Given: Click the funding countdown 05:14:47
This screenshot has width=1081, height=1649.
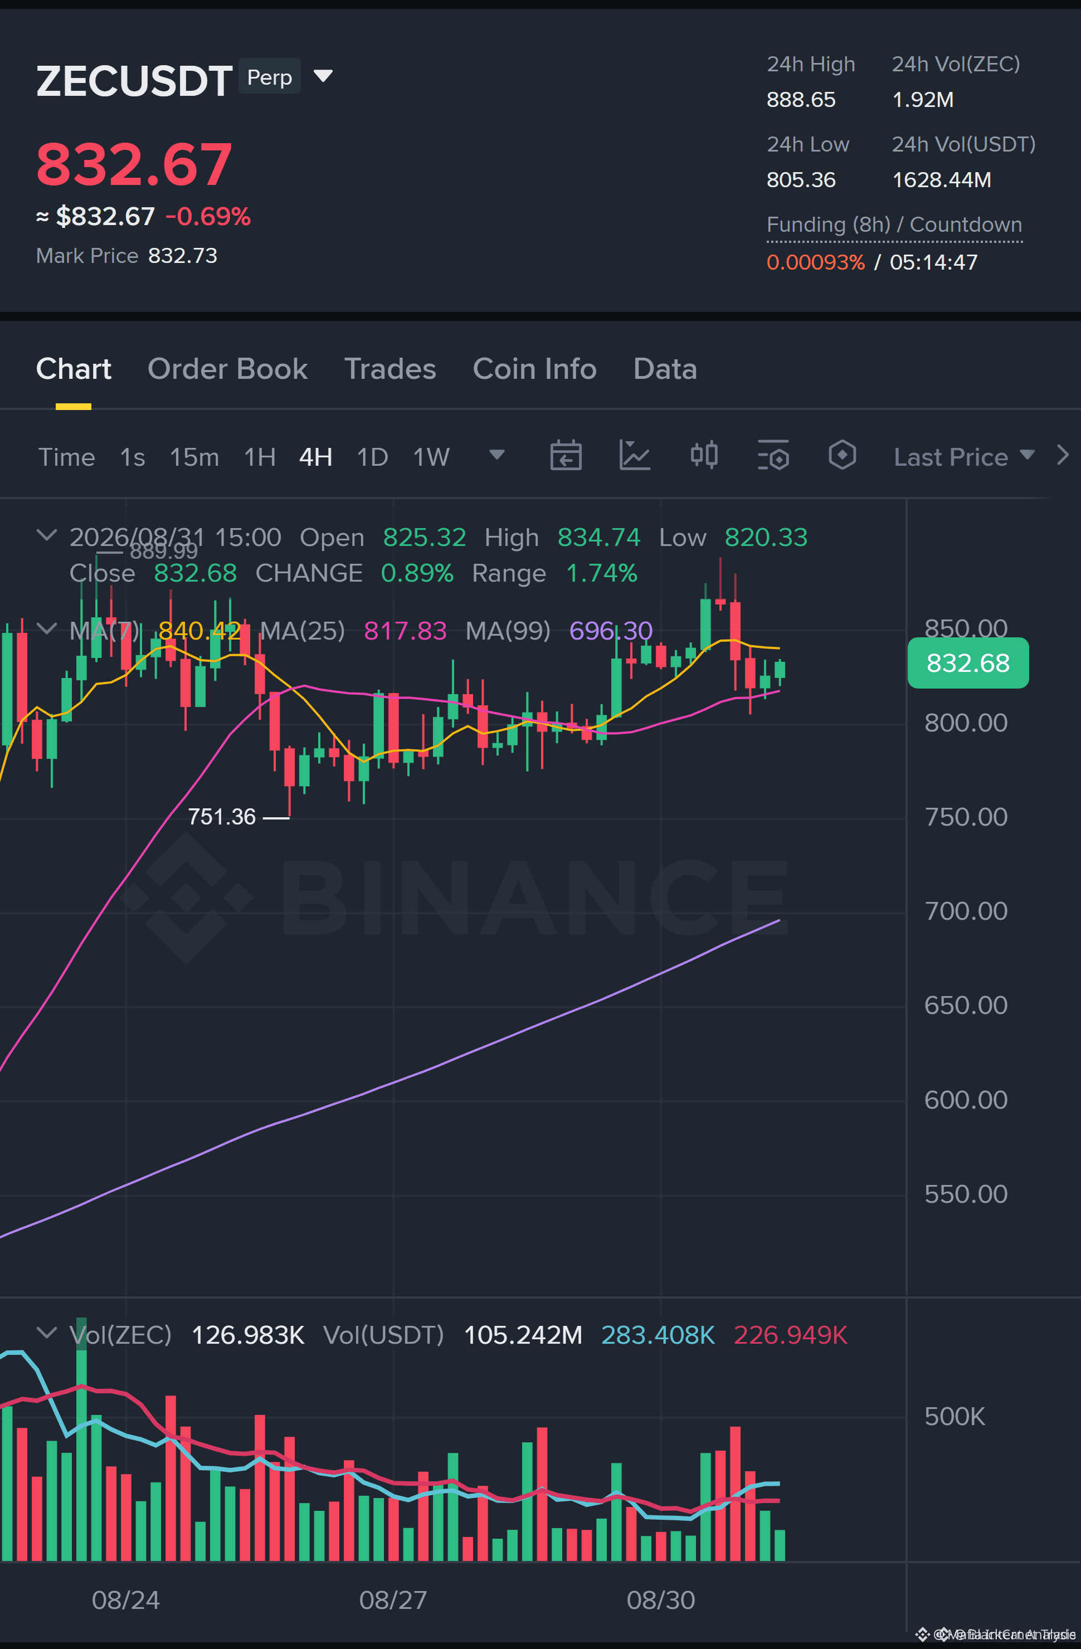Looking at the screenshot, I should click(x=933, y=262).
